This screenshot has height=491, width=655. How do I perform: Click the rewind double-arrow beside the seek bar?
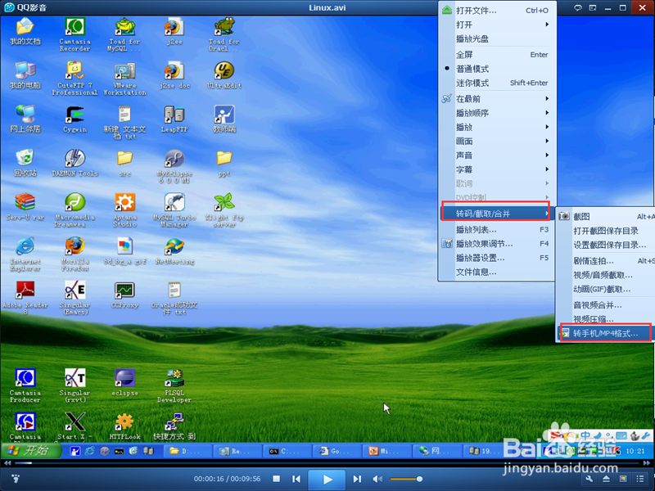tap(7, 462)
